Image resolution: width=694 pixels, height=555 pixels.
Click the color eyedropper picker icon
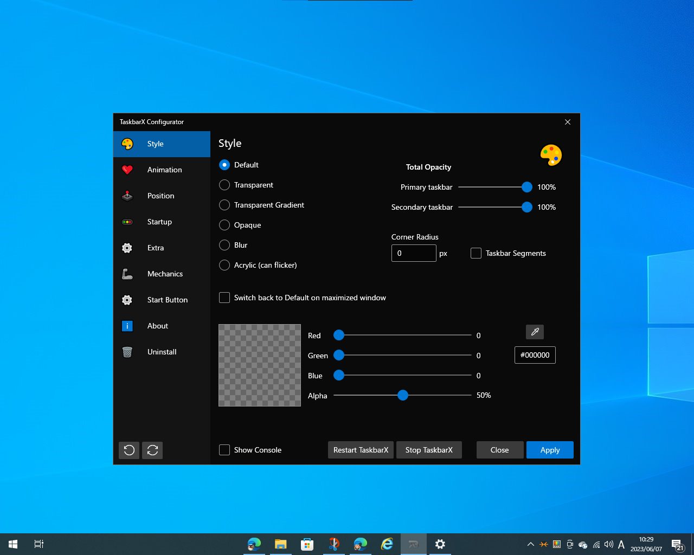535,332
